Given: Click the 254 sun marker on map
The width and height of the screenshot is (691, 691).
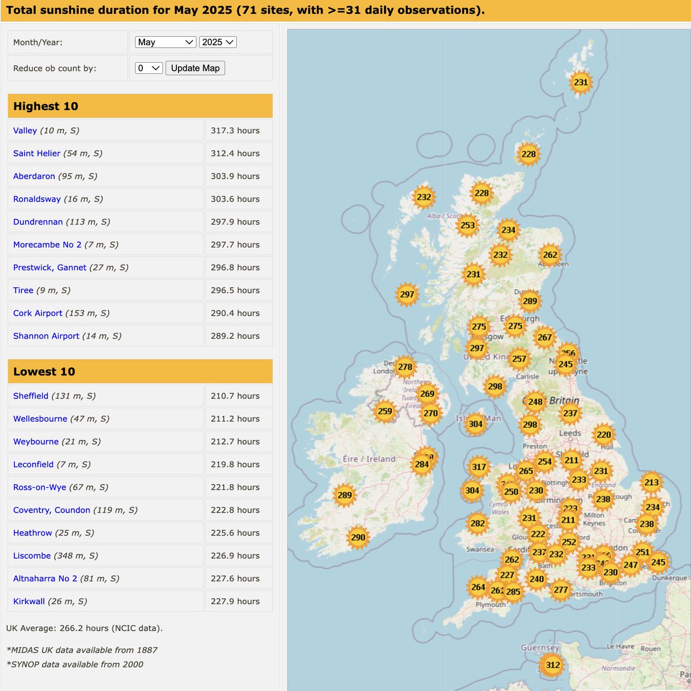Looking at the screenshot, I should click(x=545, y=462).
